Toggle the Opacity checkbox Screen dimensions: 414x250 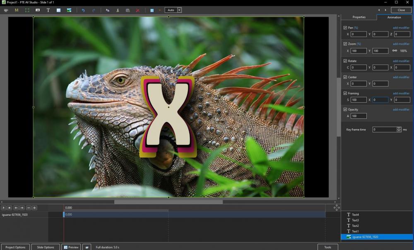345,110
